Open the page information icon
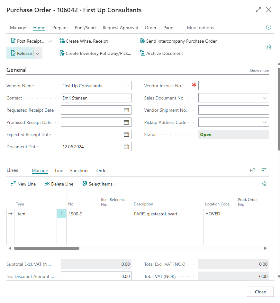 [x=268, y=27]
